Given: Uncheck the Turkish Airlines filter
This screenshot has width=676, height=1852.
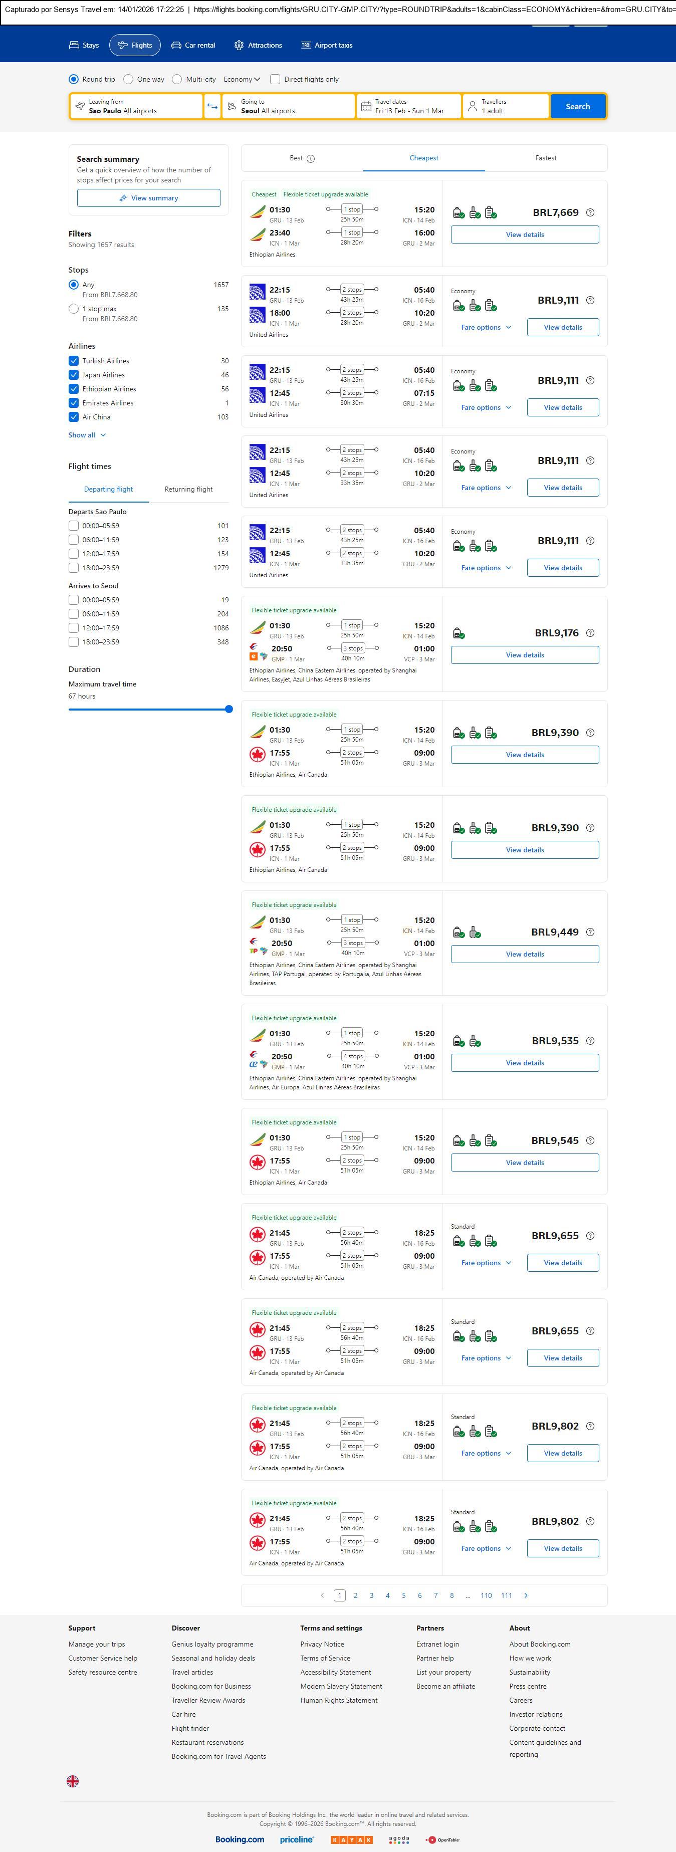Looking at the screenshot, I should [73, 361].
